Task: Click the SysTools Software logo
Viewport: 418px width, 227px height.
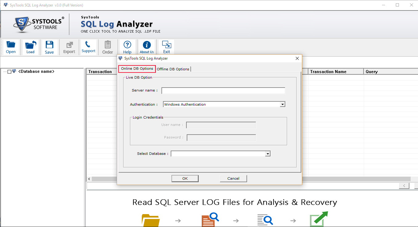Action: [x=39, y=24]
